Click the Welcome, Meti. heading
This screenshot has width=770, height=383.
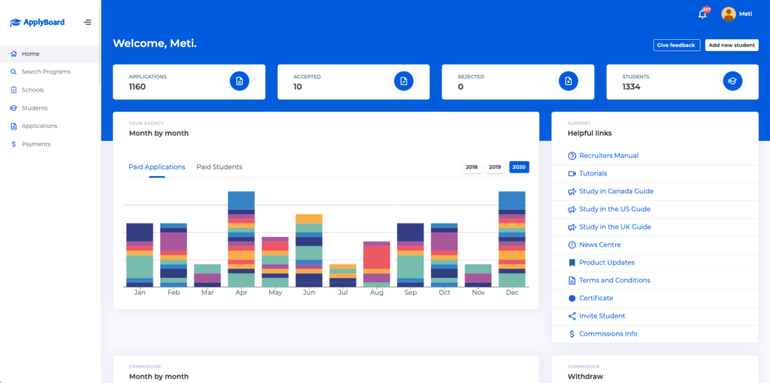tap(155, 43)
